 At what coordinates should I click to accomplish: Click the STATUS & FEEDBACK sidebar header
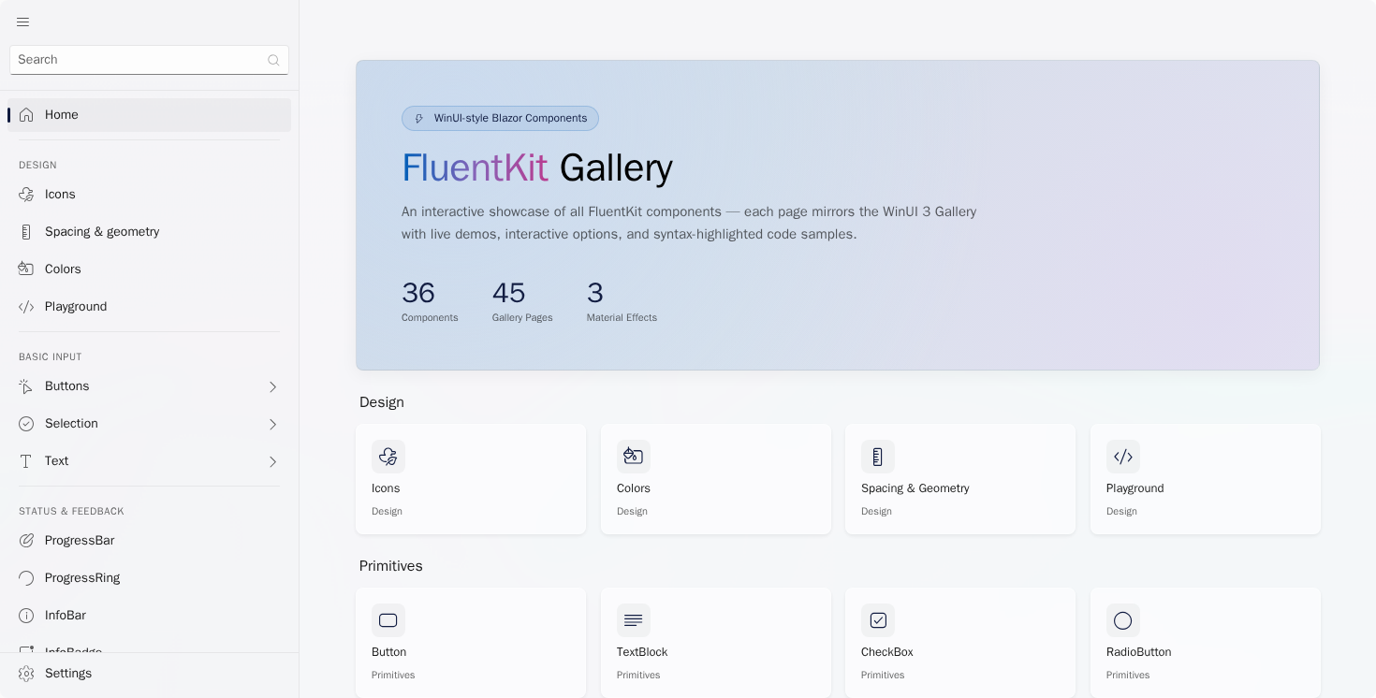tap(71, 512)
